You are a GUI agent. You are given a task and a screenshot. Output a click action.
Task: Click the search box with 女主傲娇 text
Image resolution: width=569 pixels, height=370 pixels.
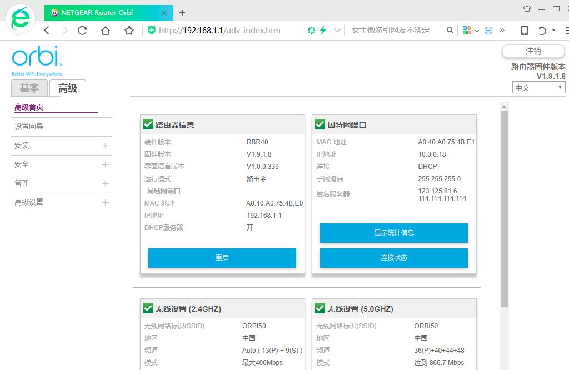click(x=391, y=31)
